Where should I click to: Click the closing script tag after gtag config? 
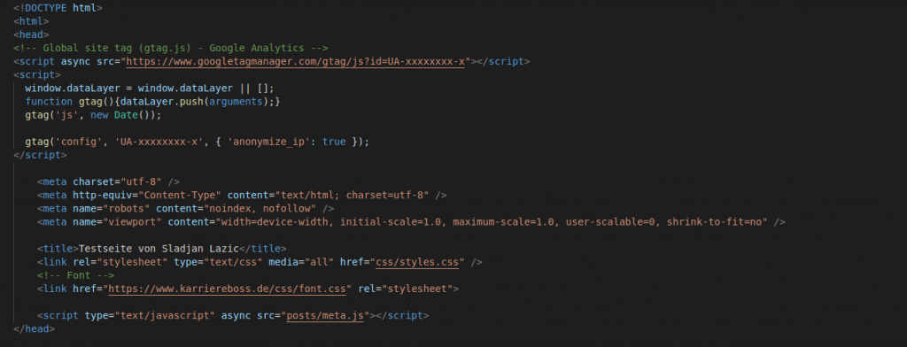(40, 155)
